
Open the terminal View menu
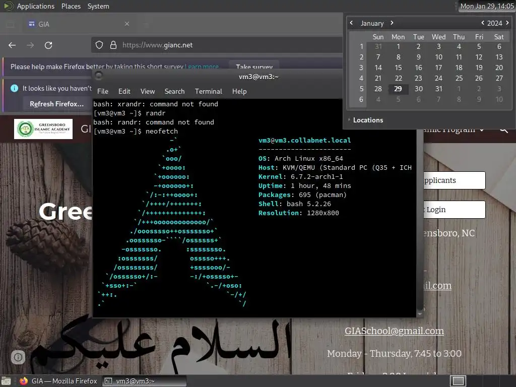[x=148, y=92]
